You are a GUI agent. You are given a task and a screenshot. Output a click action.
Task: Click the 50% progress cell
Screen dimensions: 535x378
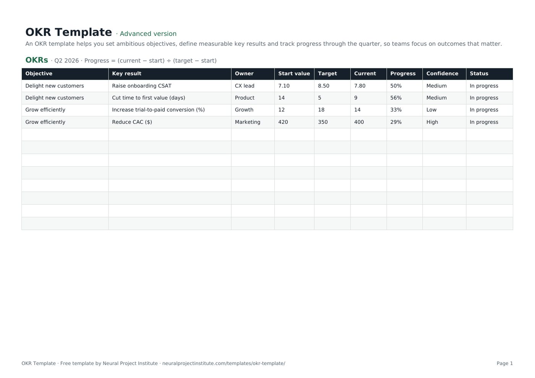404,86
